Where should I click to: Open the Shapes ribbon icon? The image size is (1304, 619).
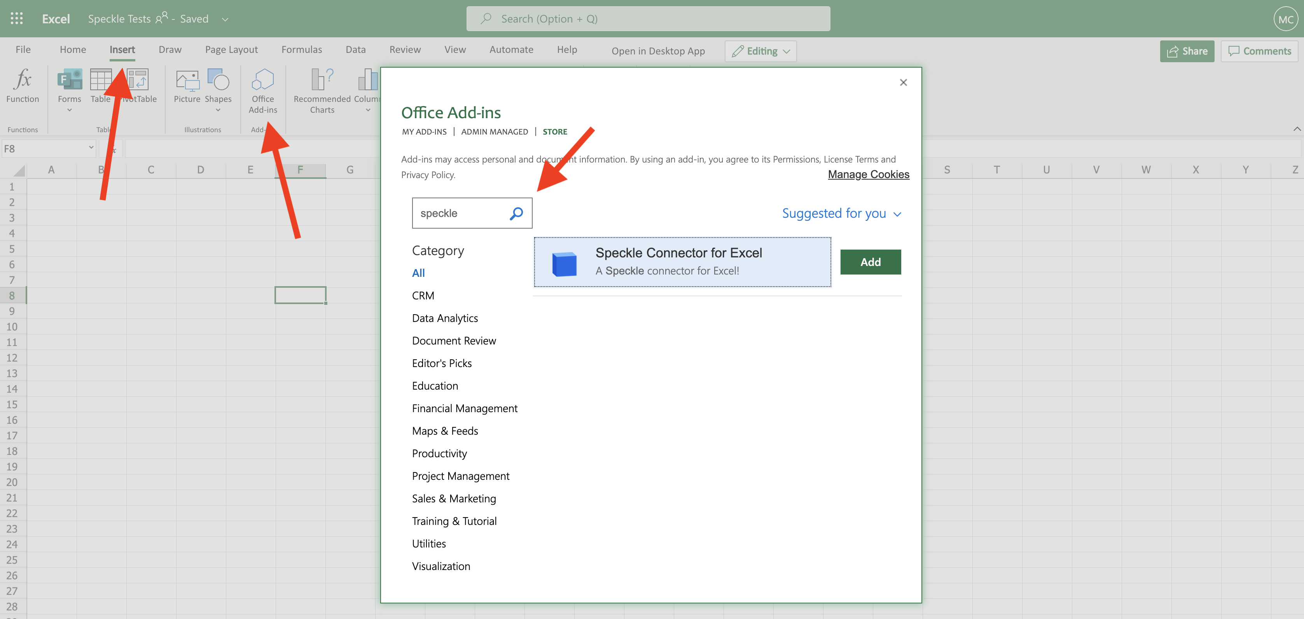click(218, 79)
